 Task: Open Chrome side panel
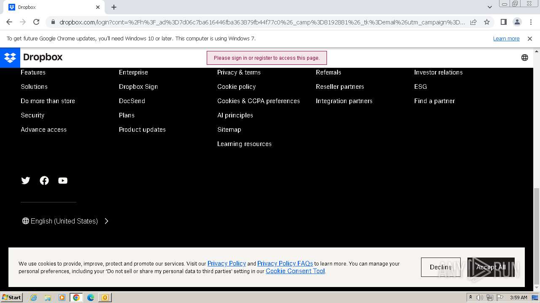click(503, 22)
